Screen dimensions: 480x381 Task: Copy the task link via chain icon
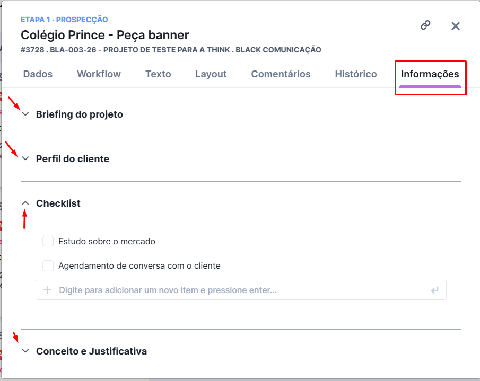[x=425, y=25]
